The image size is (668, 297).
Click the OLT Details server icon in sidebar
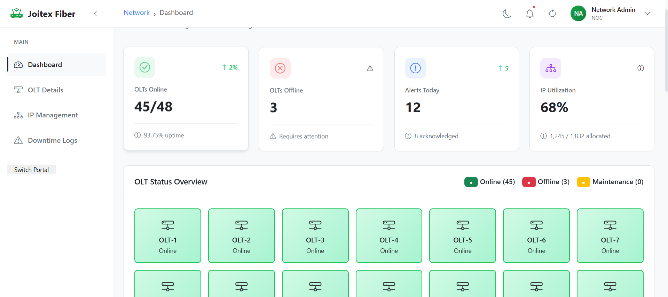click(18, 90)
